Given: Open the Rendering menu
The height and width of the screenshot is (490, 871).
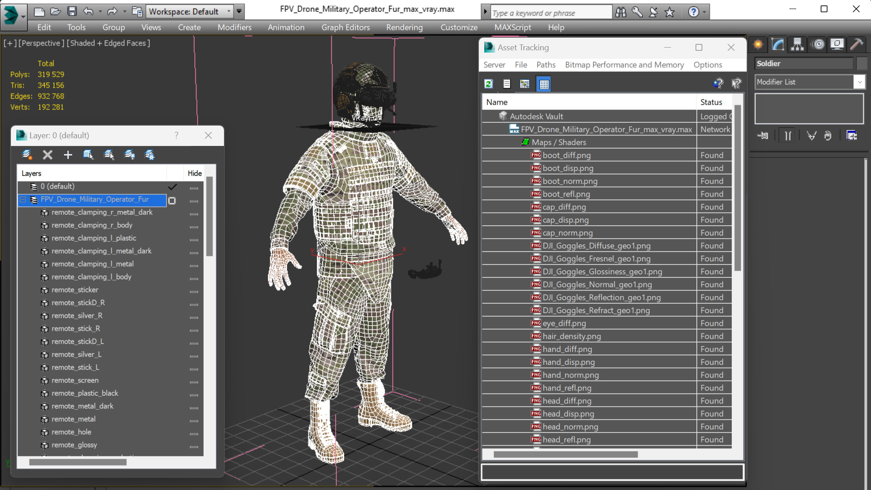Looking at the screenshot, I should tap(404, 27).
